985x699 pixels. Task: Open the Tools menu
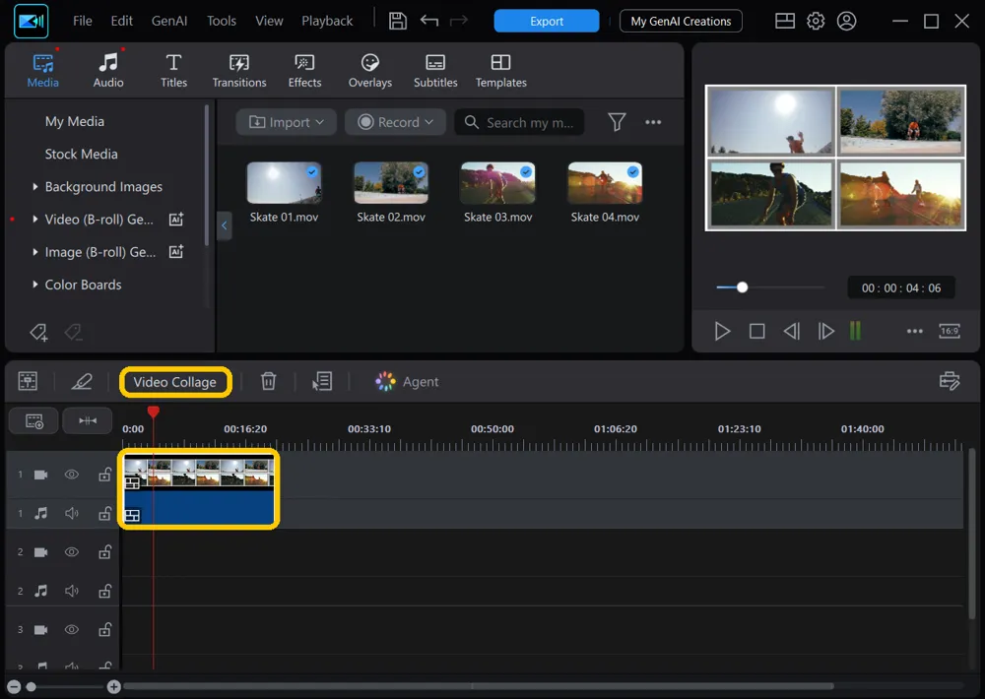221,21
